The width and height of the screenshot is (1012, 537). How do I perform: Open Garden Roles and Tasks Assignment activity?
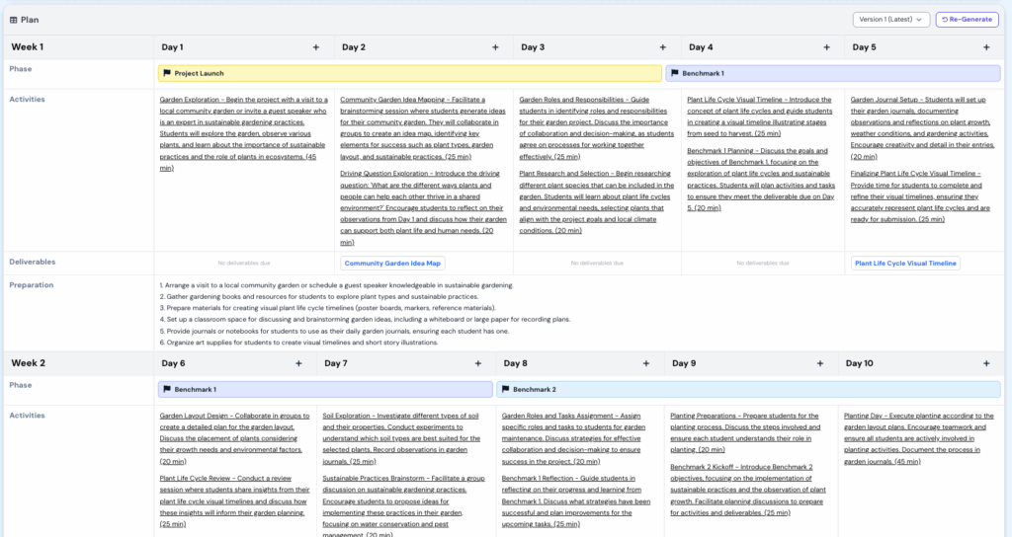[574, 438]
